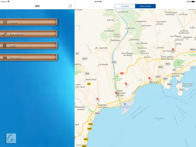This screenshot has height=147, width=196.
Task: Click the contacts icon on Contacts button
Action: [5, 58]
